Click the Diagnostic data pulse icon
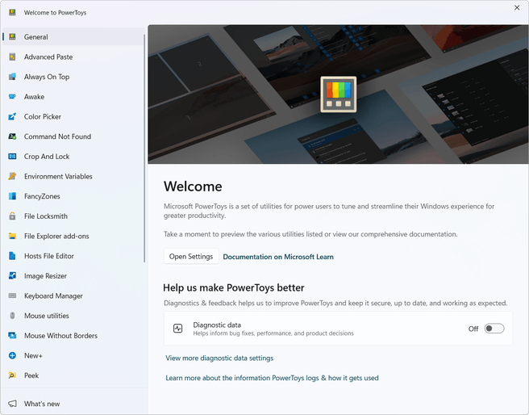 tap(177, 329)
